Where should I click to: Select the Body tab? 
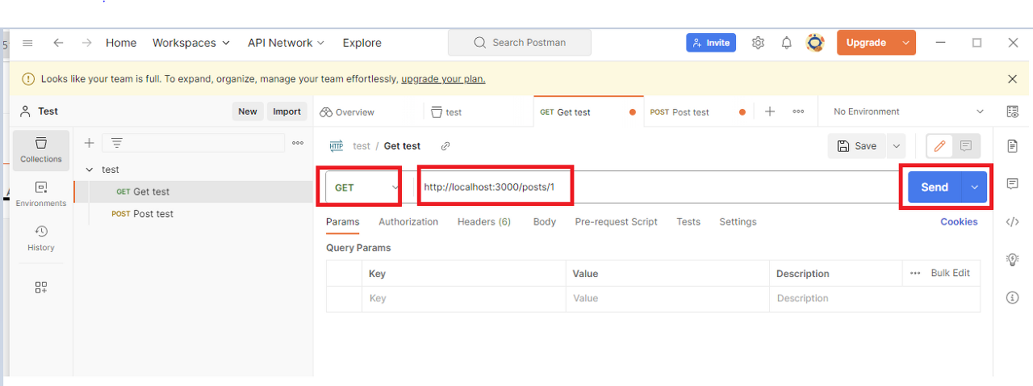(x=545, y=221)
